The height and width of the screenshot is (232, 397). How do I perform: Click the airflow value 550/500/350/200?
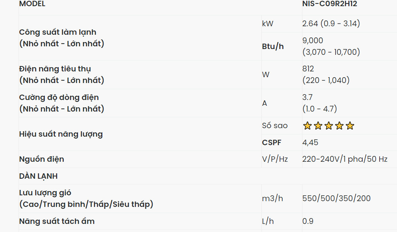336,198
